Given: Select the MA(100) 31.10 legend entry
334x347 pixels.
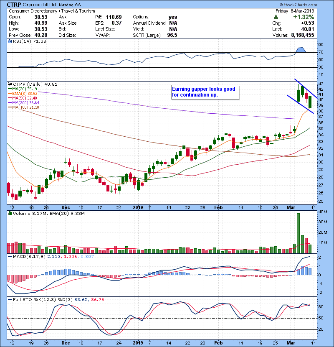Looking at the screenshot, I should 24,107.
